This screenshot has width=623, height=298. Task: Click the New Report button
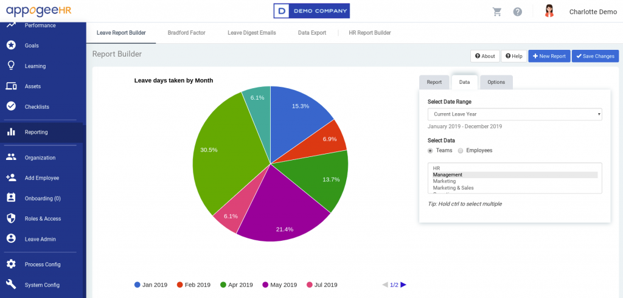tap(549, 56)
